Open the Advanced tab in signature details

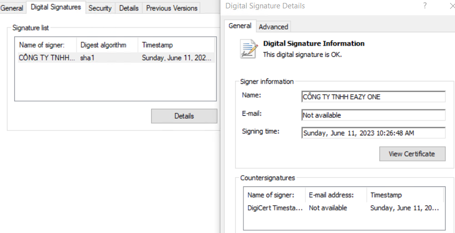pos(273,26)
